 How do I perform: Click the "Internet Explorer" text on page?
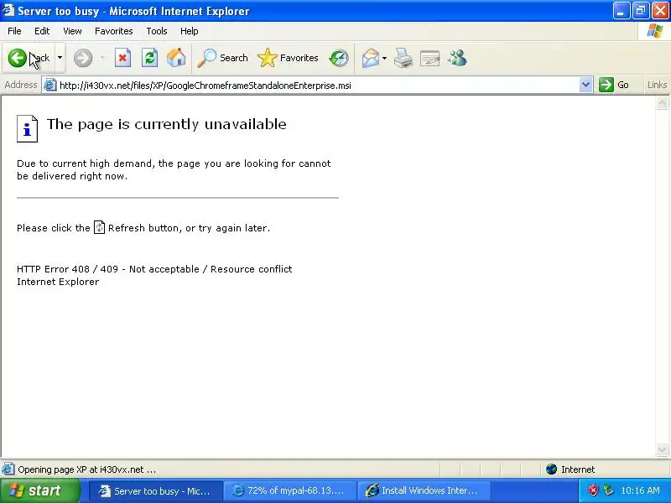58,282
